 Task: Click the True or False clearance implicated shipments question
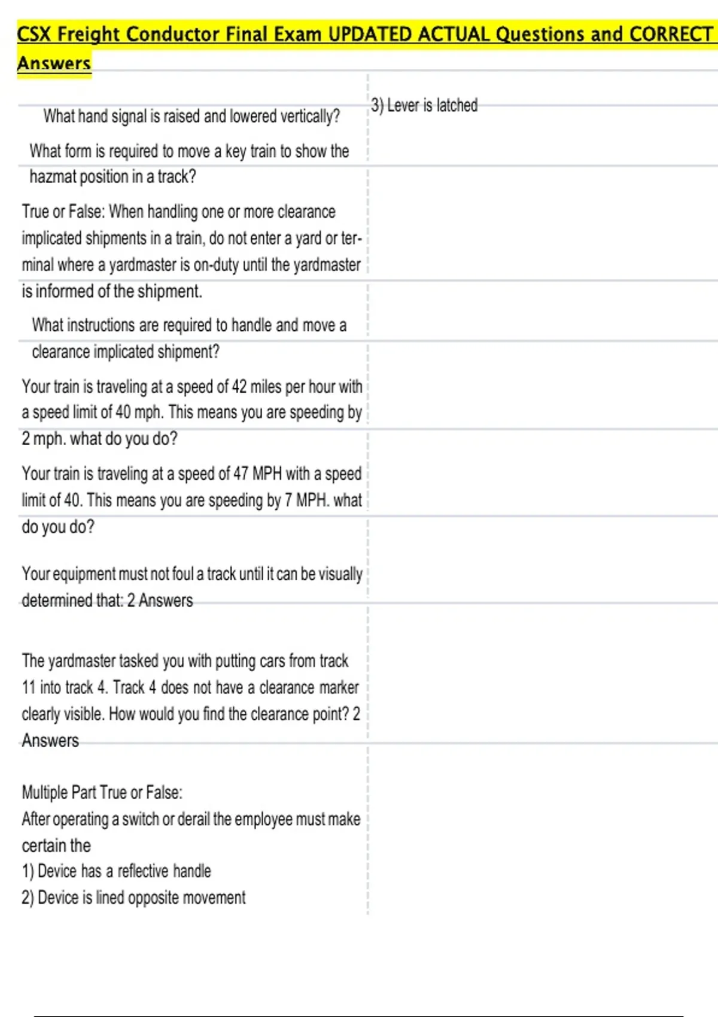(x=191, y=238)
